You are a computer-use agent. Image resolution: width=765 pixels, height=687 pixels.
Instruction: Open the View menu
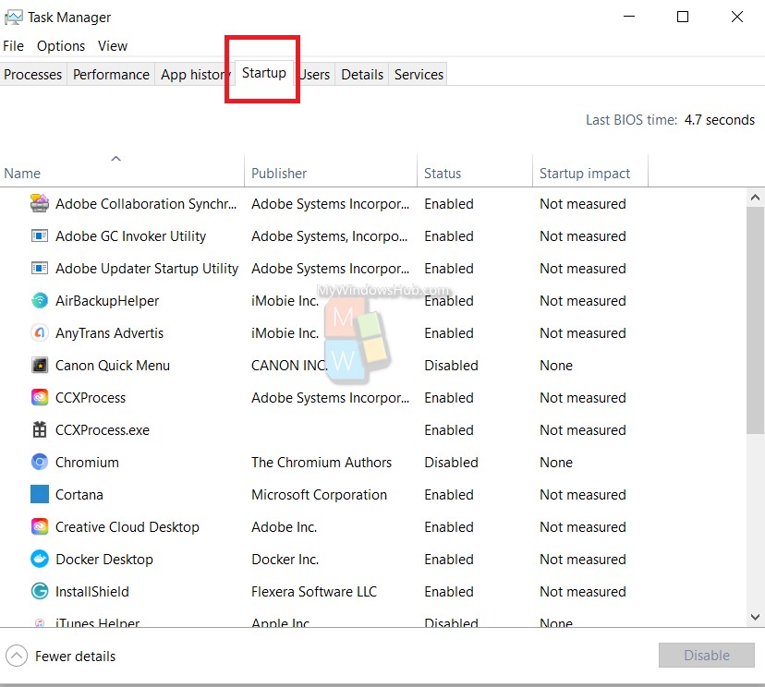[113, 46]
